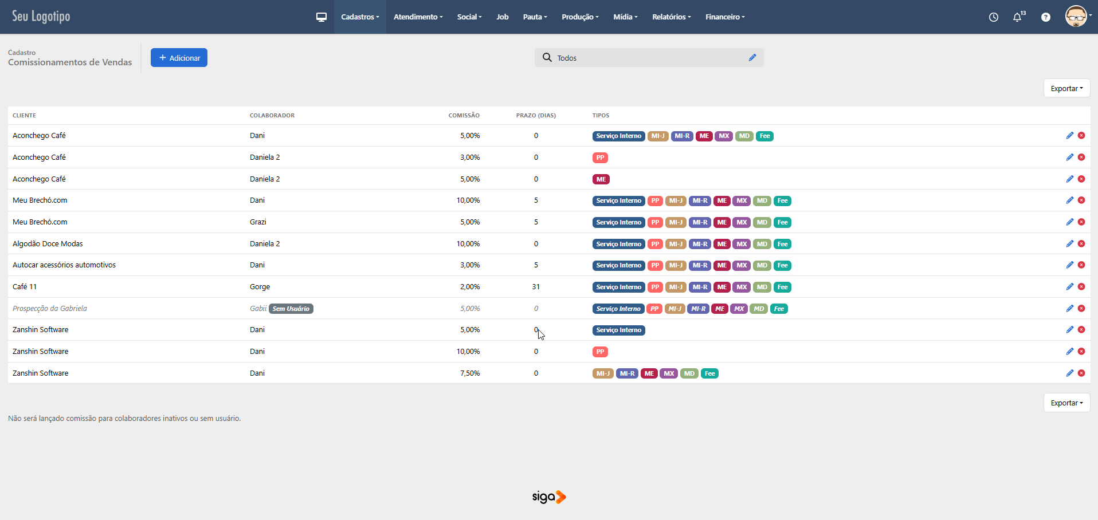Delete the Prospecção da Gabriela row
The width and height of the screenshot is (1098, 520).
click(x=1081, y=309)
